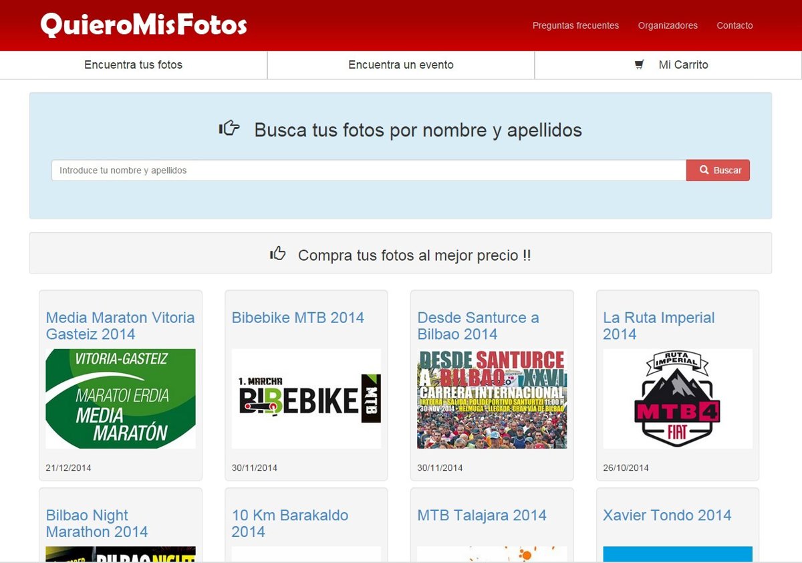Select the 10 Km Barakaldo 2014 title
The height and width of the screenshot is (563, 802).
[x=289, y=524]
